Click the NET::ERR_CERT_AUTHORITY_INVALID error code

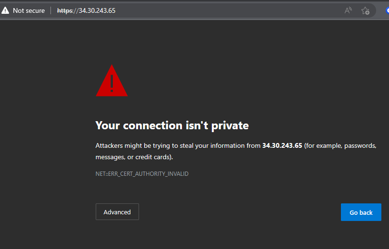coord(142,174)
